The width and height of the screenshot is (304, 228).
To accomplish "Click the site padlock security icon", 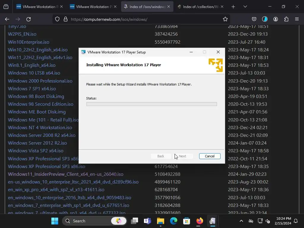I will tap(66, 19).
